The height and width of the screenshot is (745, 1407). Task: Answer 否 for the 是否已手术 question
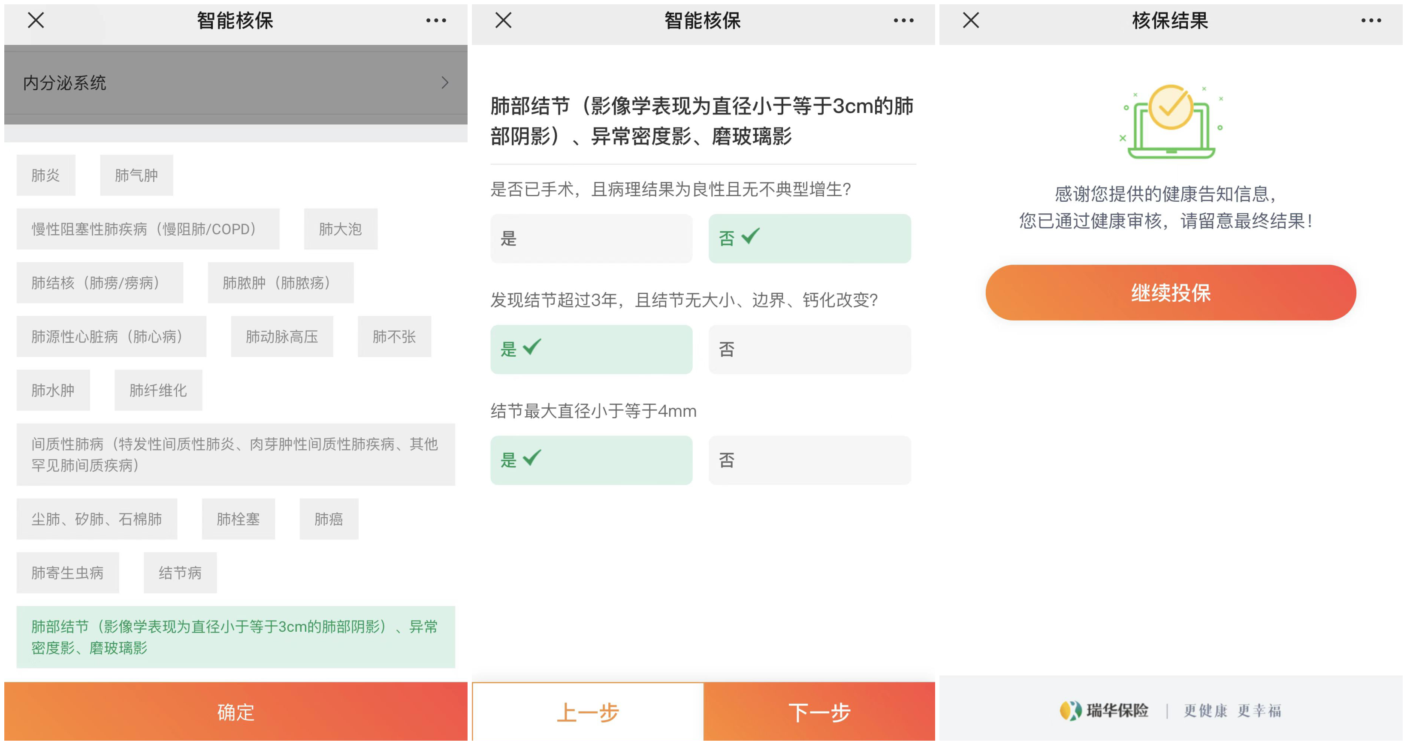tap(810, 239)
